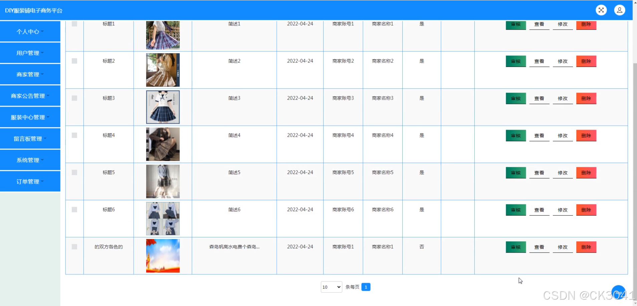Click 查看 for row 的双方各色的
Viewport: 637px width, 306px height.
coord(539,247)
